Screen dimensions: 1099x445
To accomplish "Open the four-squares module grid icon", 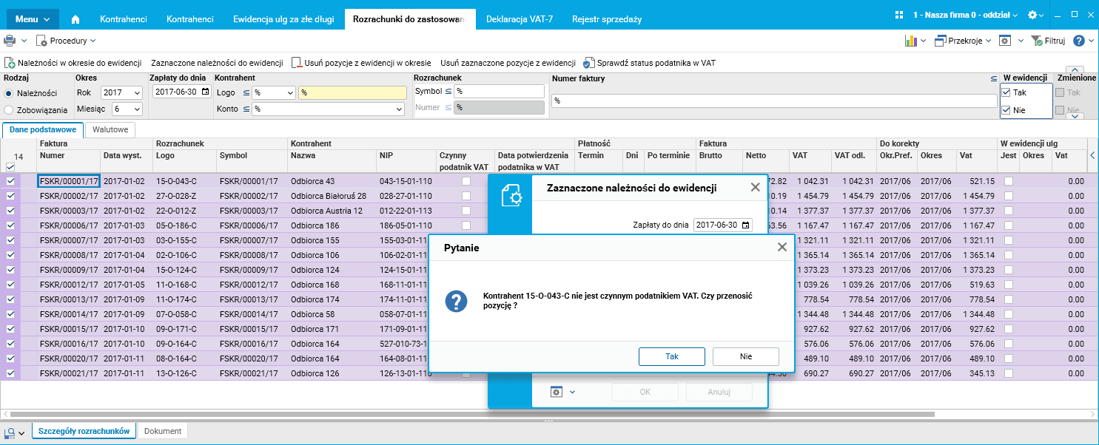I will [x=899, y=15].
